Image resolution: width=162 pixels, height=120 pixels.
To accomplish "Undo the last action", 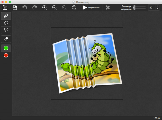I will point(25,8).
